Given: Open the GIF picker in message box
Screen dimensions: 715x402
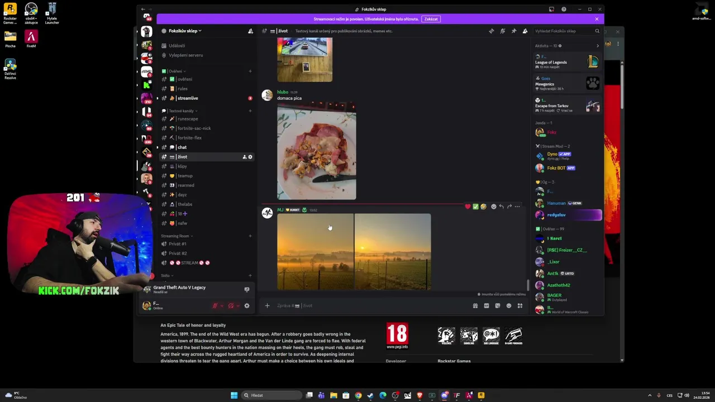Looking at the screenshot, I should click(487, 305).
